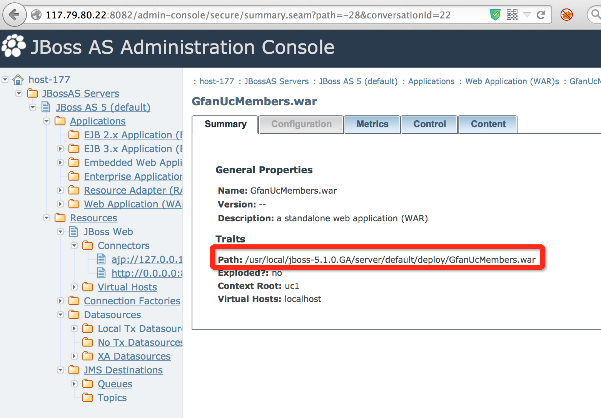The width and height of the screenshot is (601, 418).
Task: Click the folder icon beside Resources
Action: click(x=60, y=218)
